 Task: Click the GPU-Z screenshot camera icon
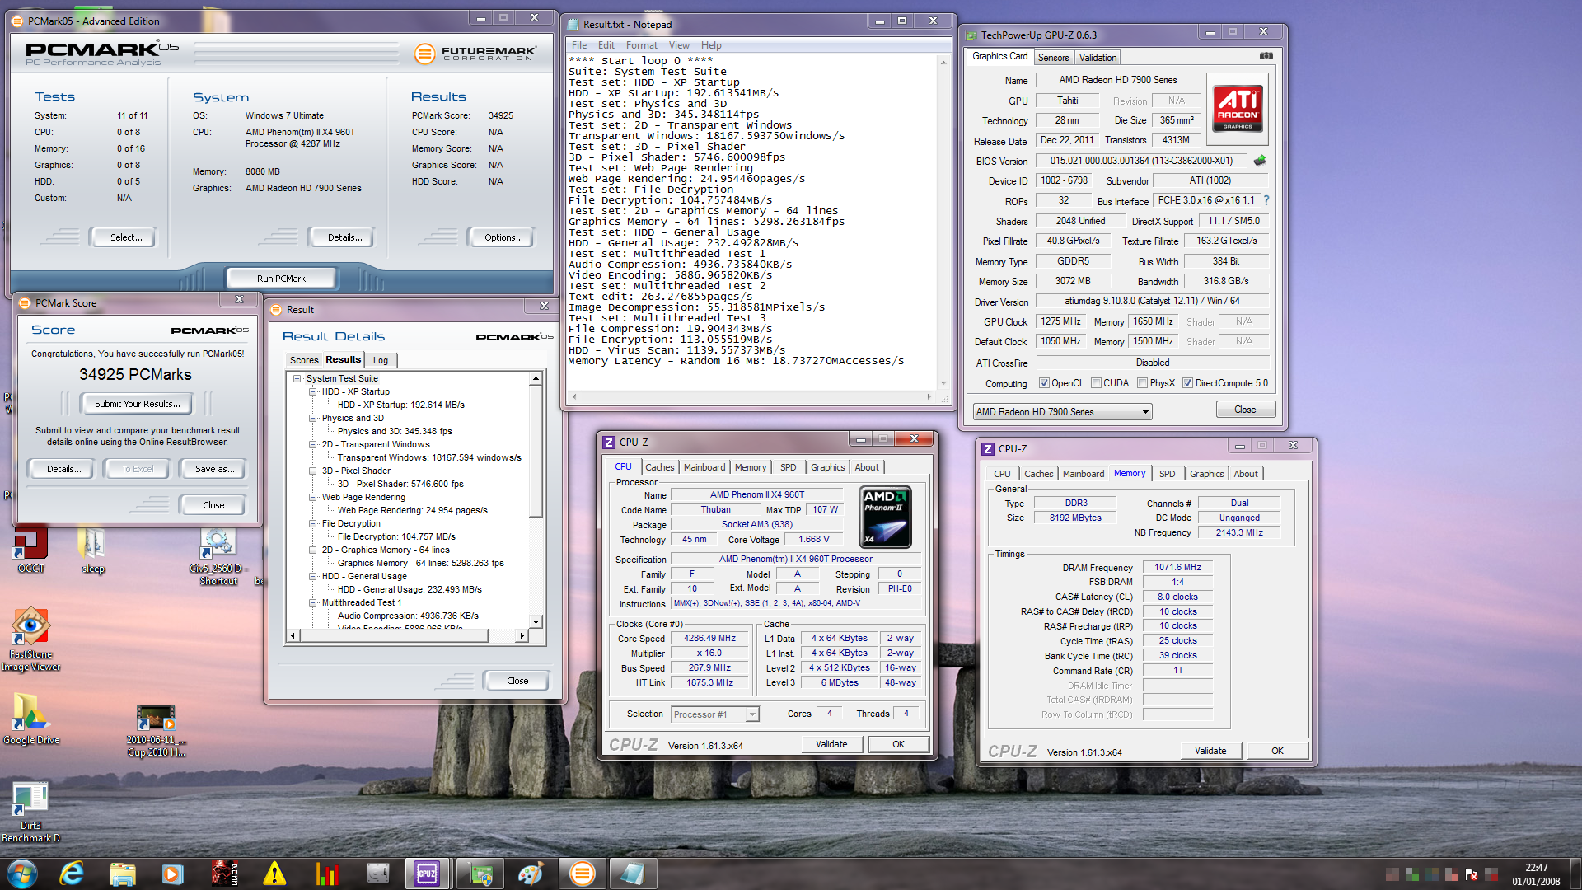coord(1266,56)
